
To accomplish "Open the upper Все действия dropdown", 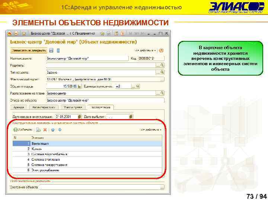I will [x=145, y=51].
